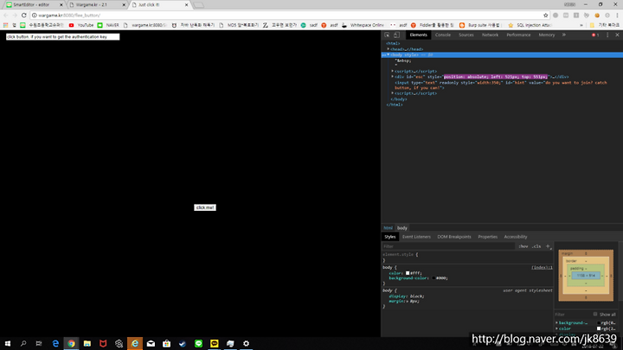Add a new style rule with the plus icon
Screen dimensions: 623x350
point(548,246)
